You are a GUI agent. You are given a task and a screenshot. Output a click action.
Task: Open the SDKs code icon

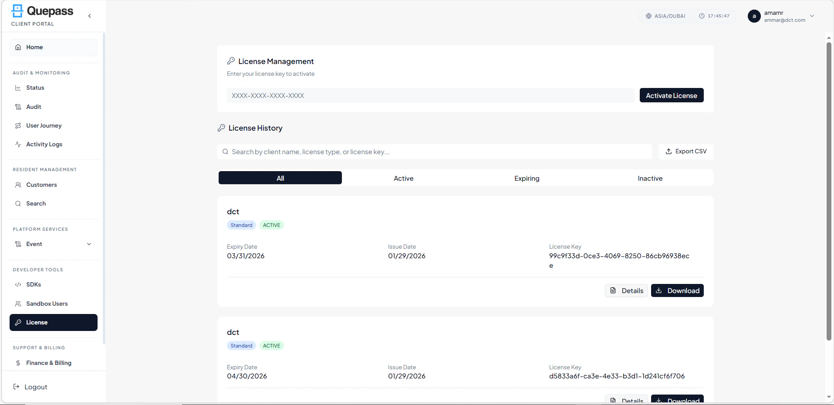[x=18, y=285]
